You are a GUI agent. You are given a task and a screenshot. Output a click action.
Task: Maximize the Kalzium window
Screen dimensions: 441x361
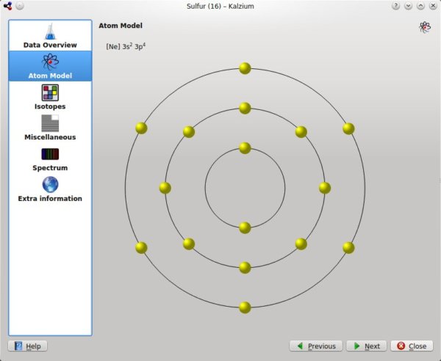[420, 6]
